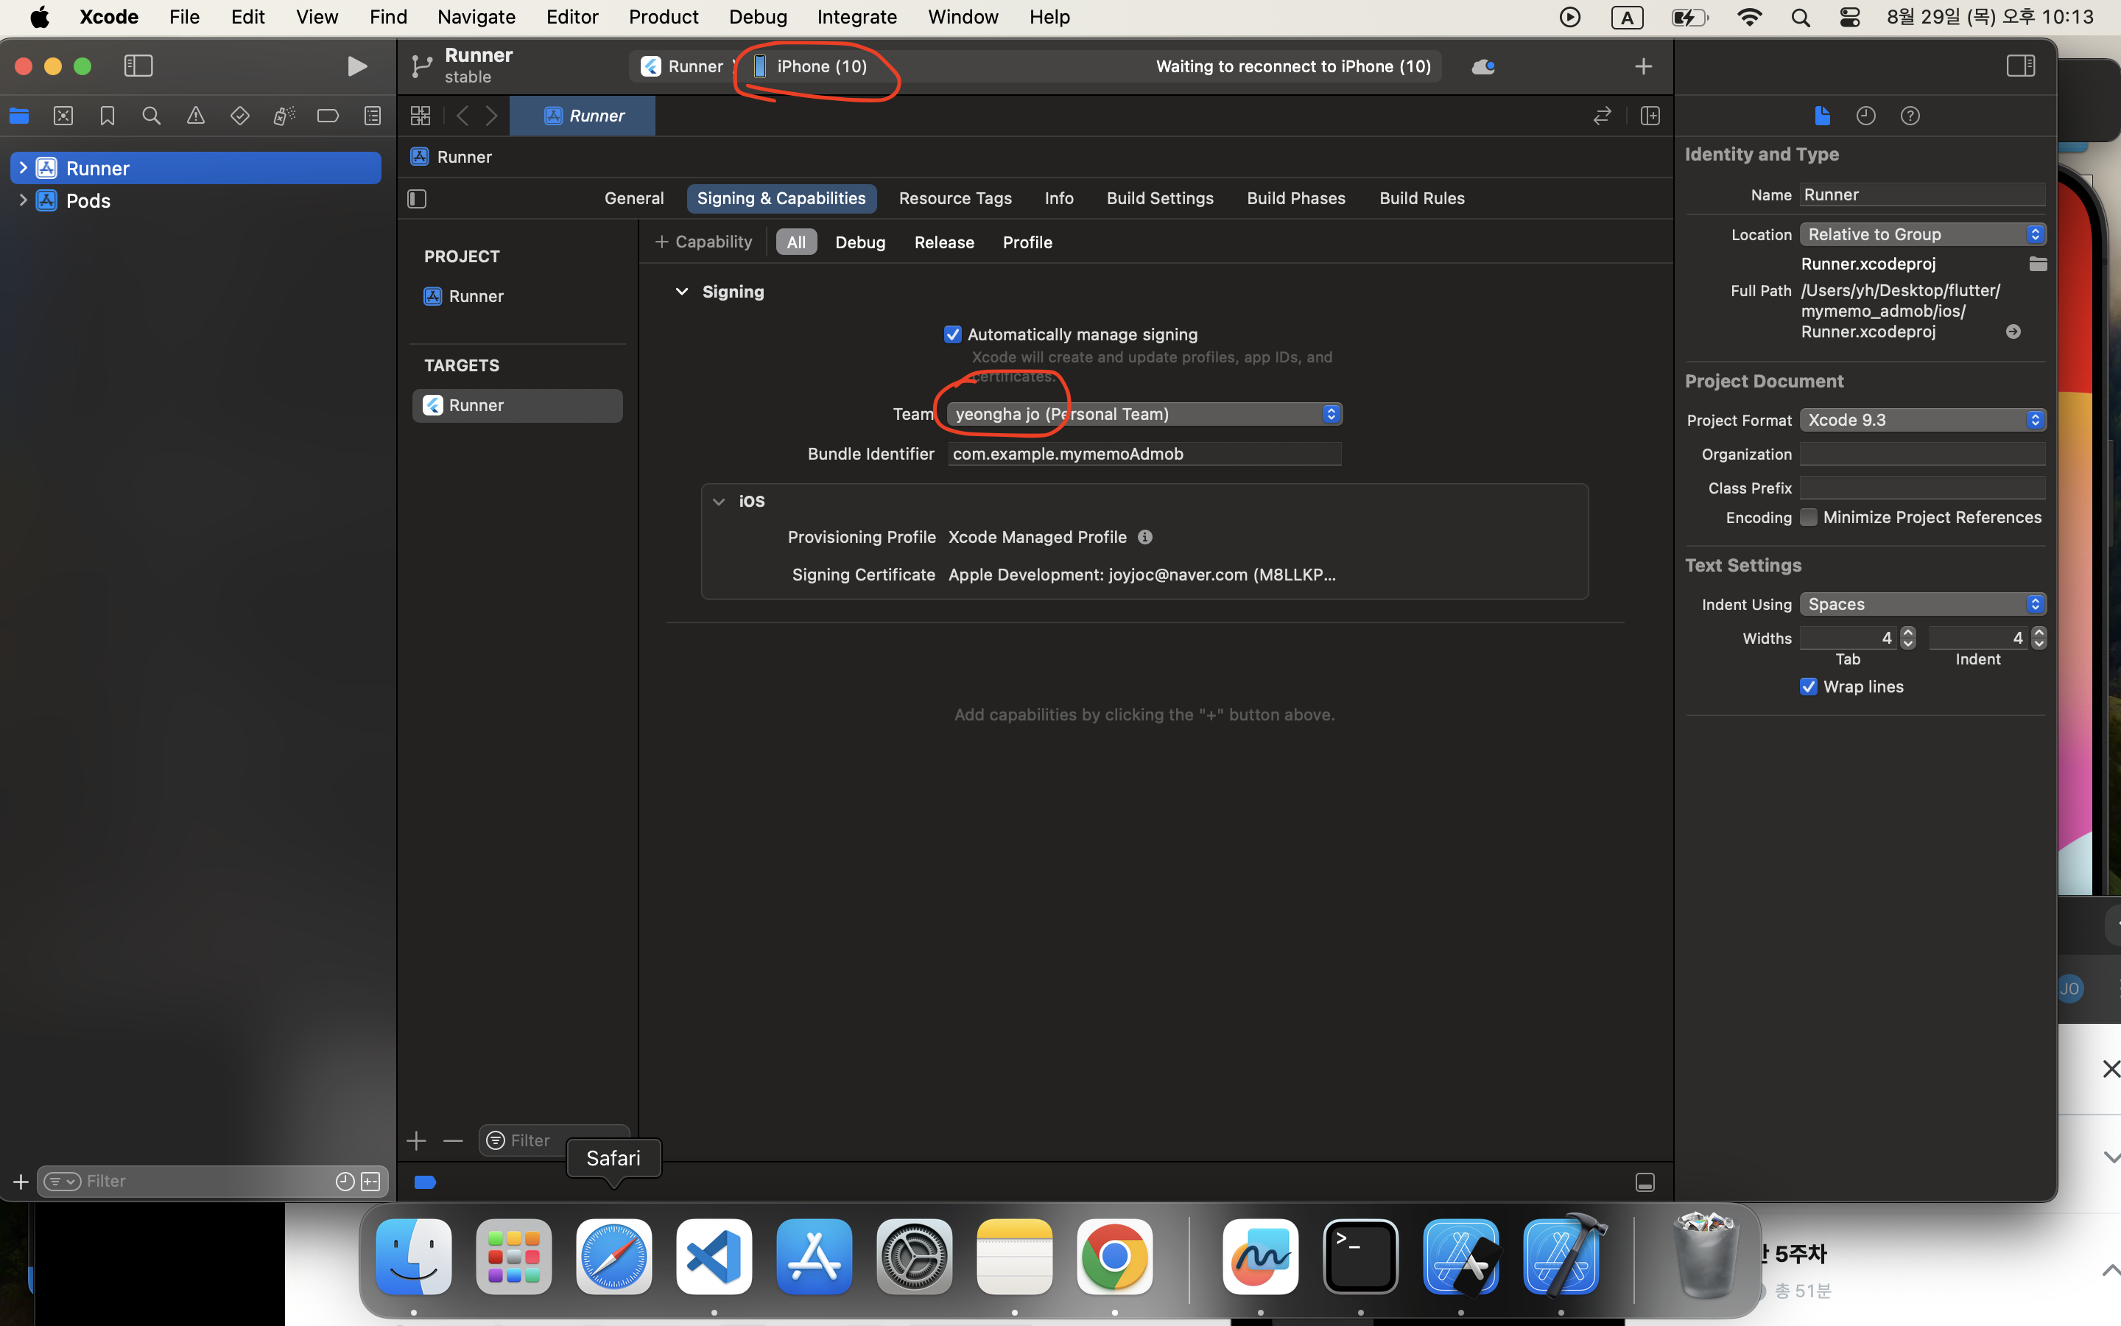The width and height of the screenshot is (2121, 1326).
Task: Go forward in editor history
Action: coord(492,116)
